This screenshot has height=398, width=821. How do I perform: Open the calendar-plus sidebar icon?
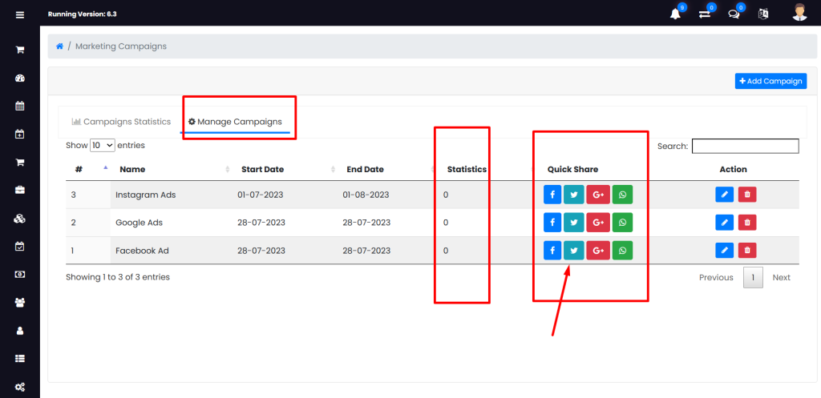coord(20,135)
